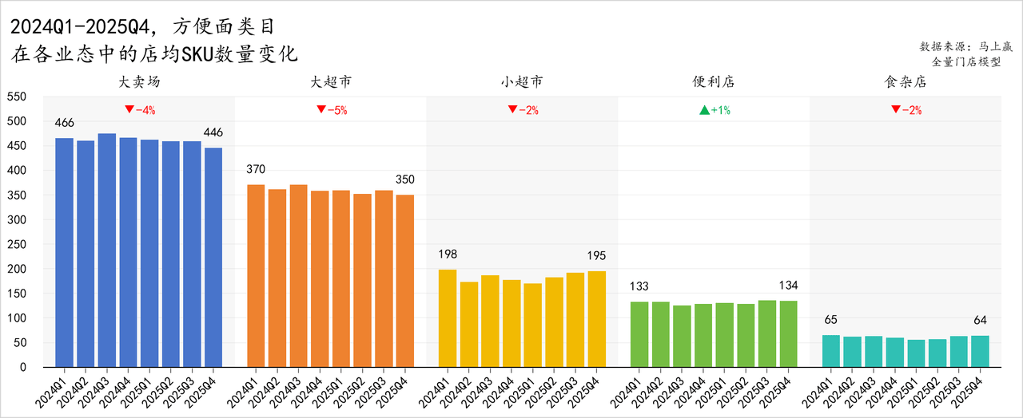Image resolution: width=1023 pixels, height=418 pixels.
Task: Click the 195 data label in 小超市
Action: pyautogui.click(x=596, y=255)
